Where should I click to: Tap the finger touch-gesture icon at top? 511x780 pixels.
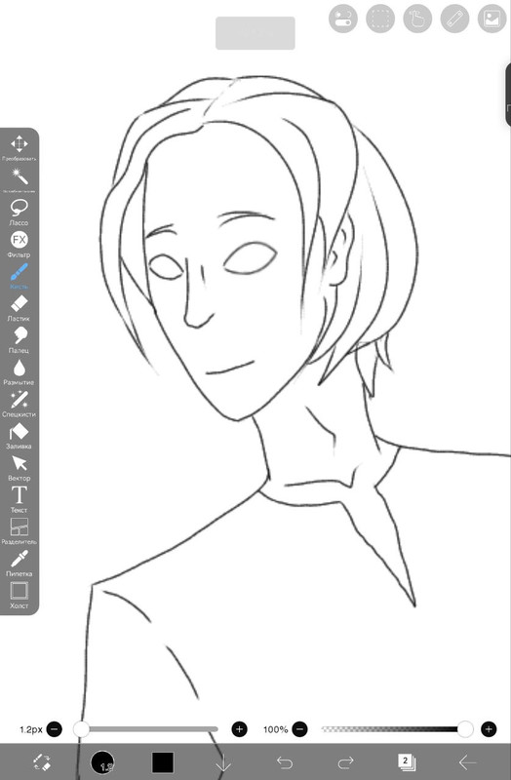point(417,19)
